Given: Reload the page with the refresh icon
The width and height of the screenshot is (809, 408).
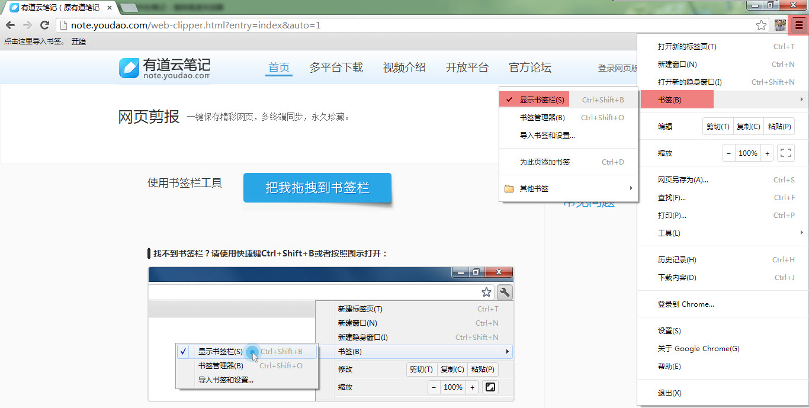Looking at the screenshot, I should (44, 25).
